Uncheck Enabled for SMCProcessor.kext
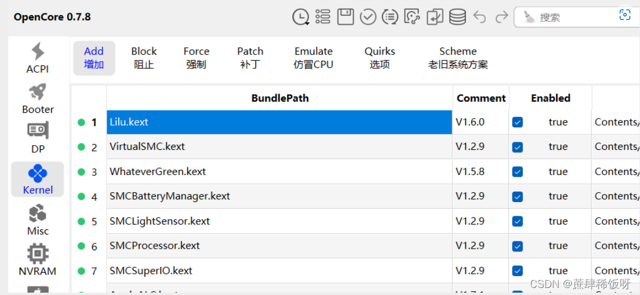Viewport: 640px width, 295px height. (518, 246)
